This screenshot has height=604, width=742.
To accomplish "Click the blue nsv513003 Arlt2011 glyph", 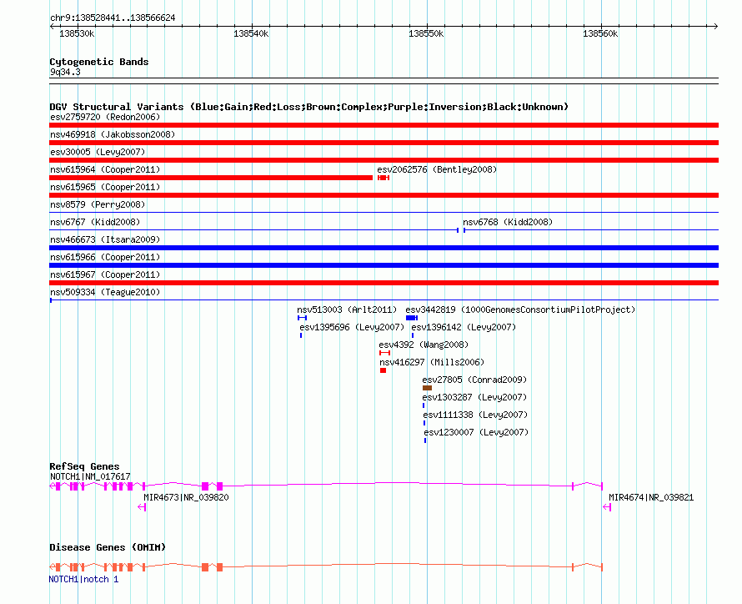I will click(302, 318).
